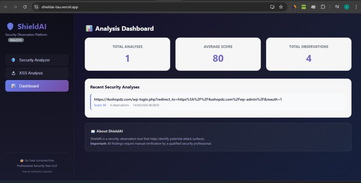
Task: Click the 'Score: 80' label
Action: click(x=100, y=105)
